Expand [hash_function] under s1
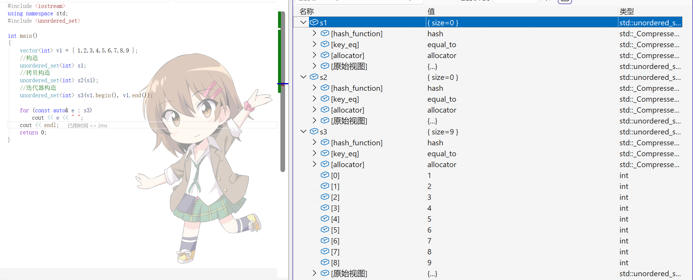Image resolution: width=693 pixels, height=280 pixels. coord(314,33)
